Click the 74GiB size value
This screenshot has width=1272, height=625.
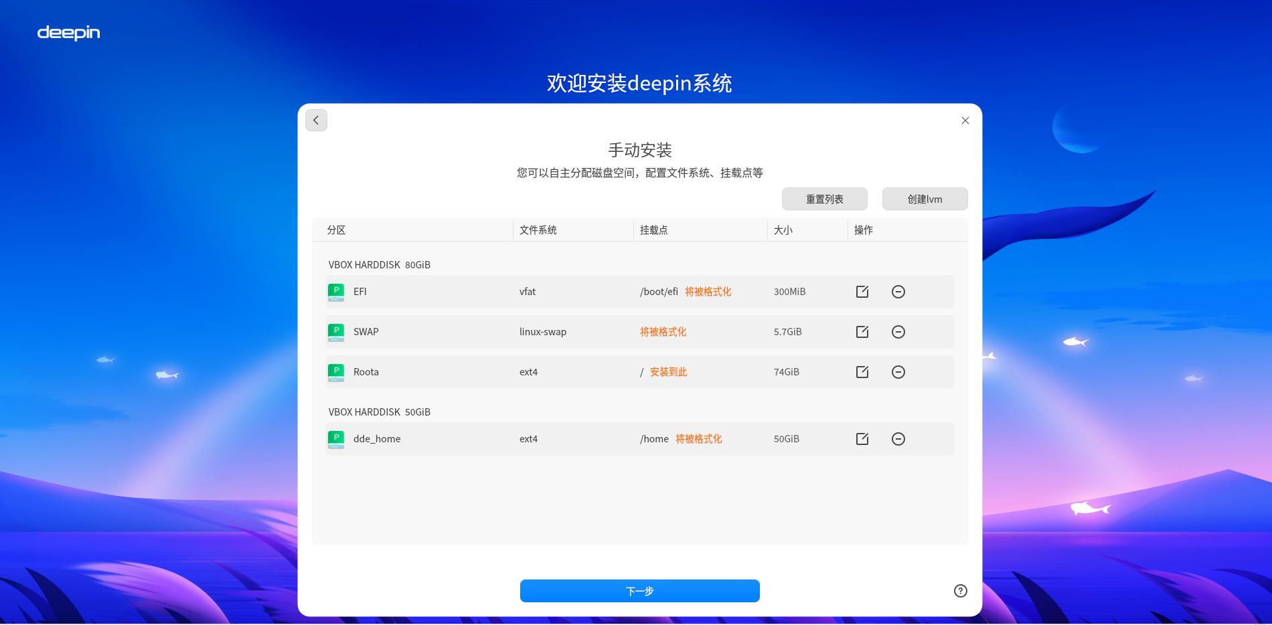[x=787, y=372]
